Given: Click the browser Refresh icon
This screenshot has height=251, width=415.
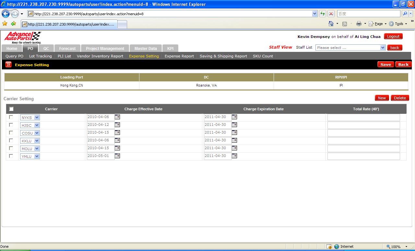Looking at the screenshot, I should click(323, 14).
